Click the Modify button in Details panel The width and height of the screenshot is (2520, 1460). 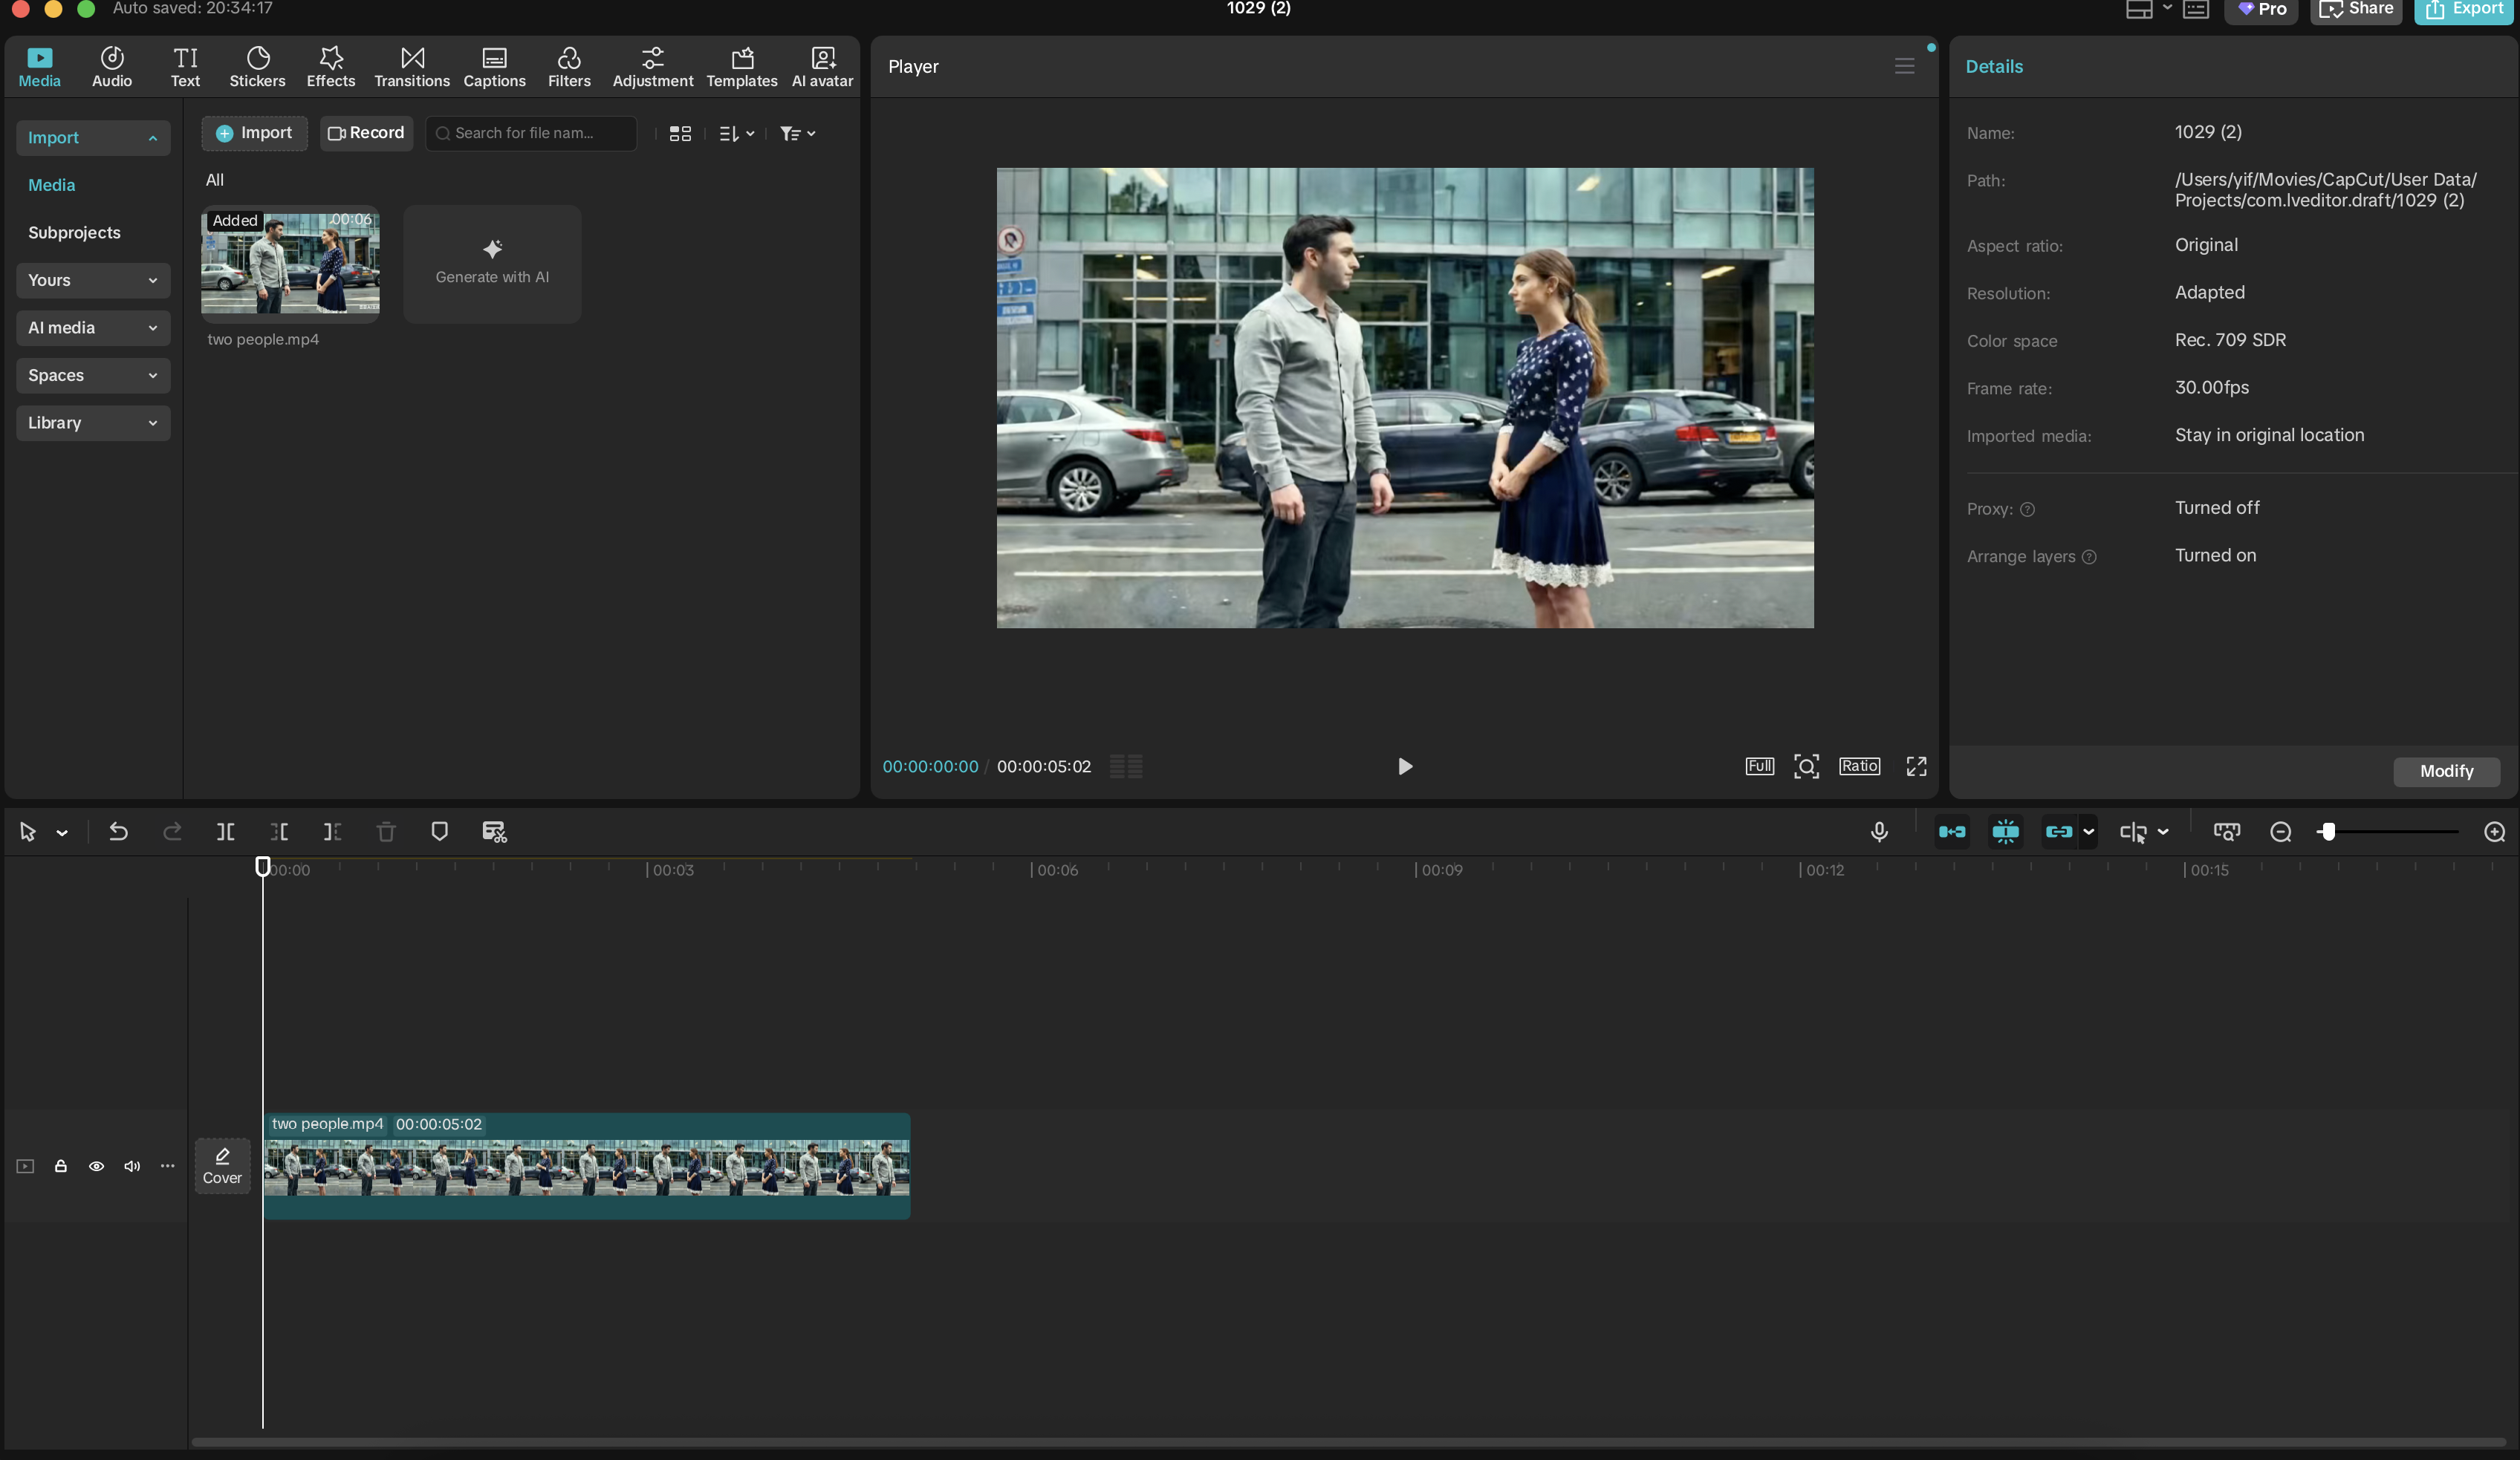[2446, 770]
